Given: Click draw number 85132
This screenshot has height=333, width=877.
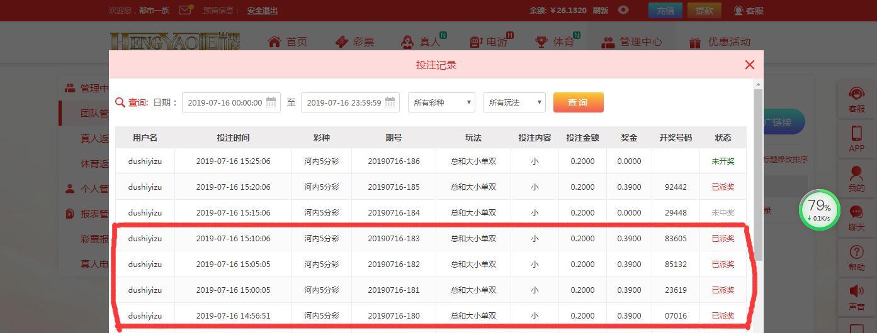Looking at the screenshot, I should coord(676,264).
